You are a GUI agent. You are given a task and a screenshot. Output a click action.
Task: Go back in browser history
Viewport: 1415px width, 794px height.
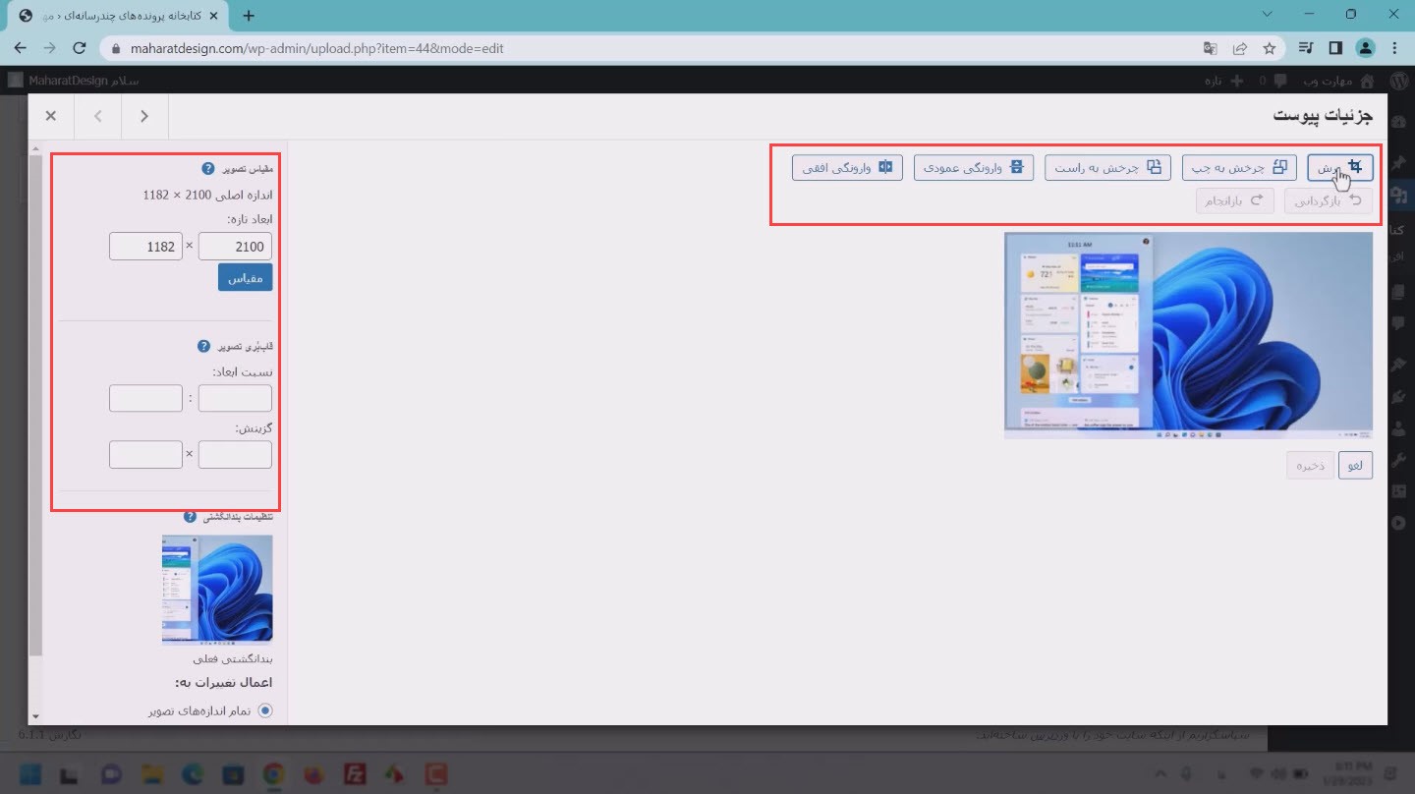(20, 47)
